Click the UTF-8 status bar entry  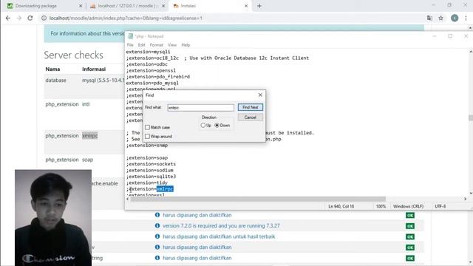click(x=440, y=206)
